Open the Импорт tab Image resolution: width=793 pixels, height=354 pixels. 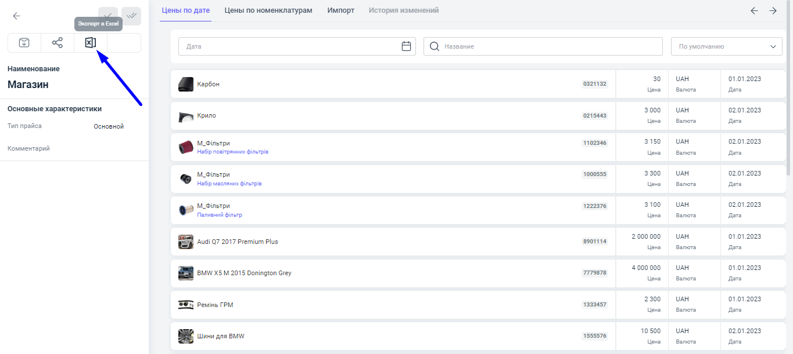(340, 10)
